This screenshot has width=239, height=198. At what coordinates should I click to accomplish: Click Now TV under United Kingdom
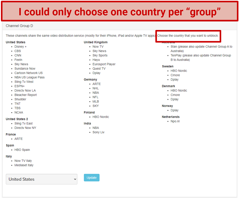(98, 47)
